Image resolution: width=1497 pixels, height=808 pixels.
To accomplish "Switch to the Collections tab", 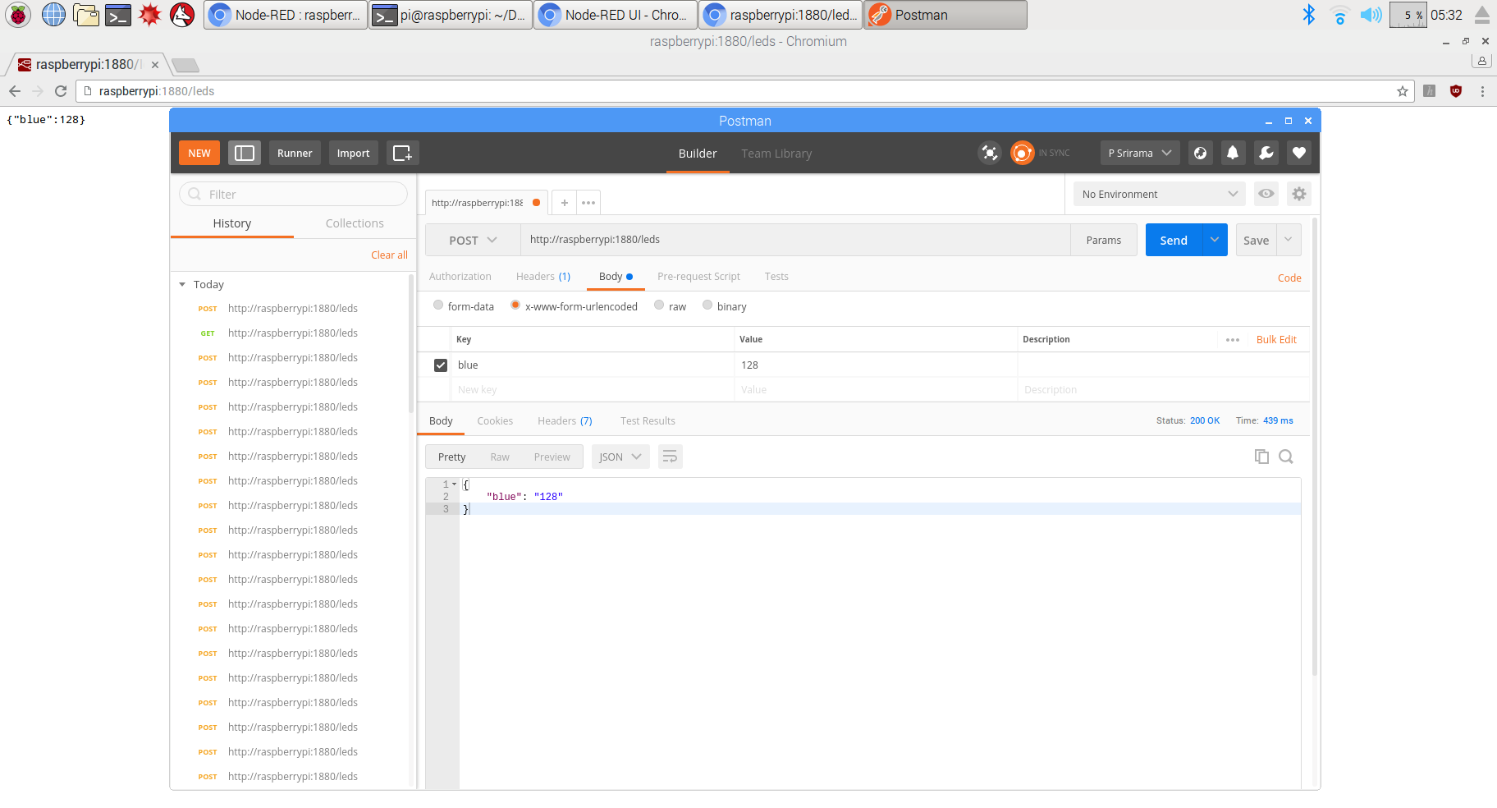I will 355,223.
